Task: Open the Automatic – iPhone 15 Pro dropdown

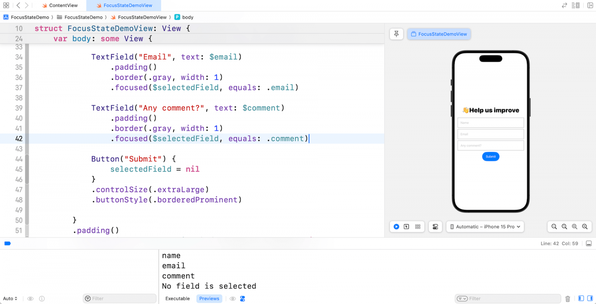Action: click(485, 227)
